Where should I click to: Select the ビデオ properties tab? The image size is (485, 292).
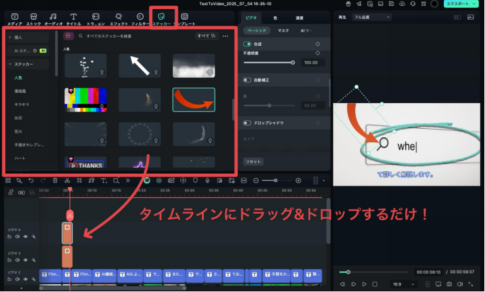(x=251, y=18)
